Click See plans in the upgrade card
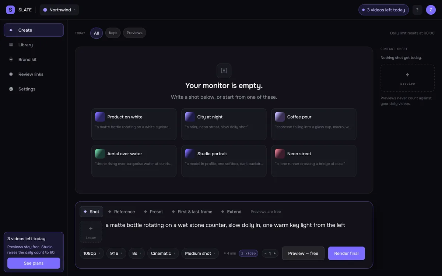 34,263
